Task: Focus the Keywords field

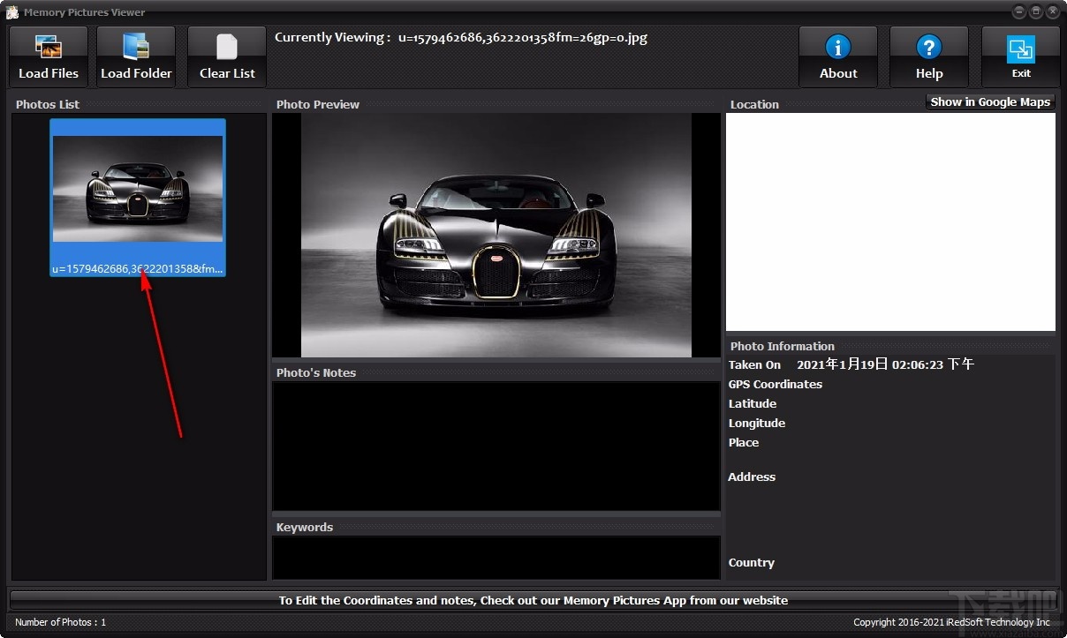Action: tap(496, 558)
